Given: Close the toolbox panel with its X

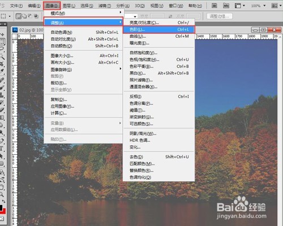Looking at the screenshot, I should click(5, 24).
